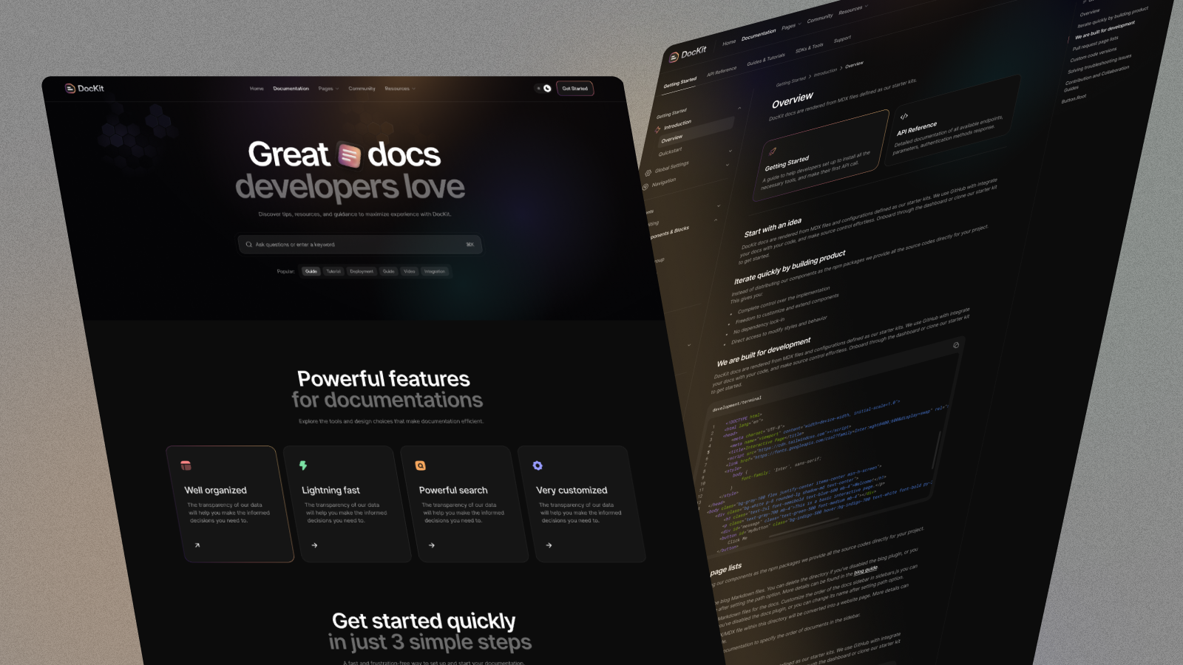Screen dimensions: 1183x665
Task: Expand the Resources dropdown on landing page
Action: [400, 89]
